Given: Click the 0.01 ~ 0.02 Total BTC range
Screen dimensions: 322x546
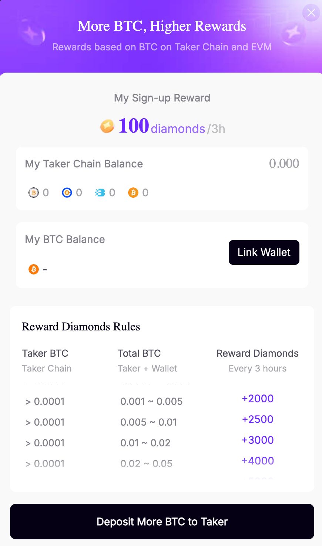Looking at the screenshot, I should tap(145, 443).
